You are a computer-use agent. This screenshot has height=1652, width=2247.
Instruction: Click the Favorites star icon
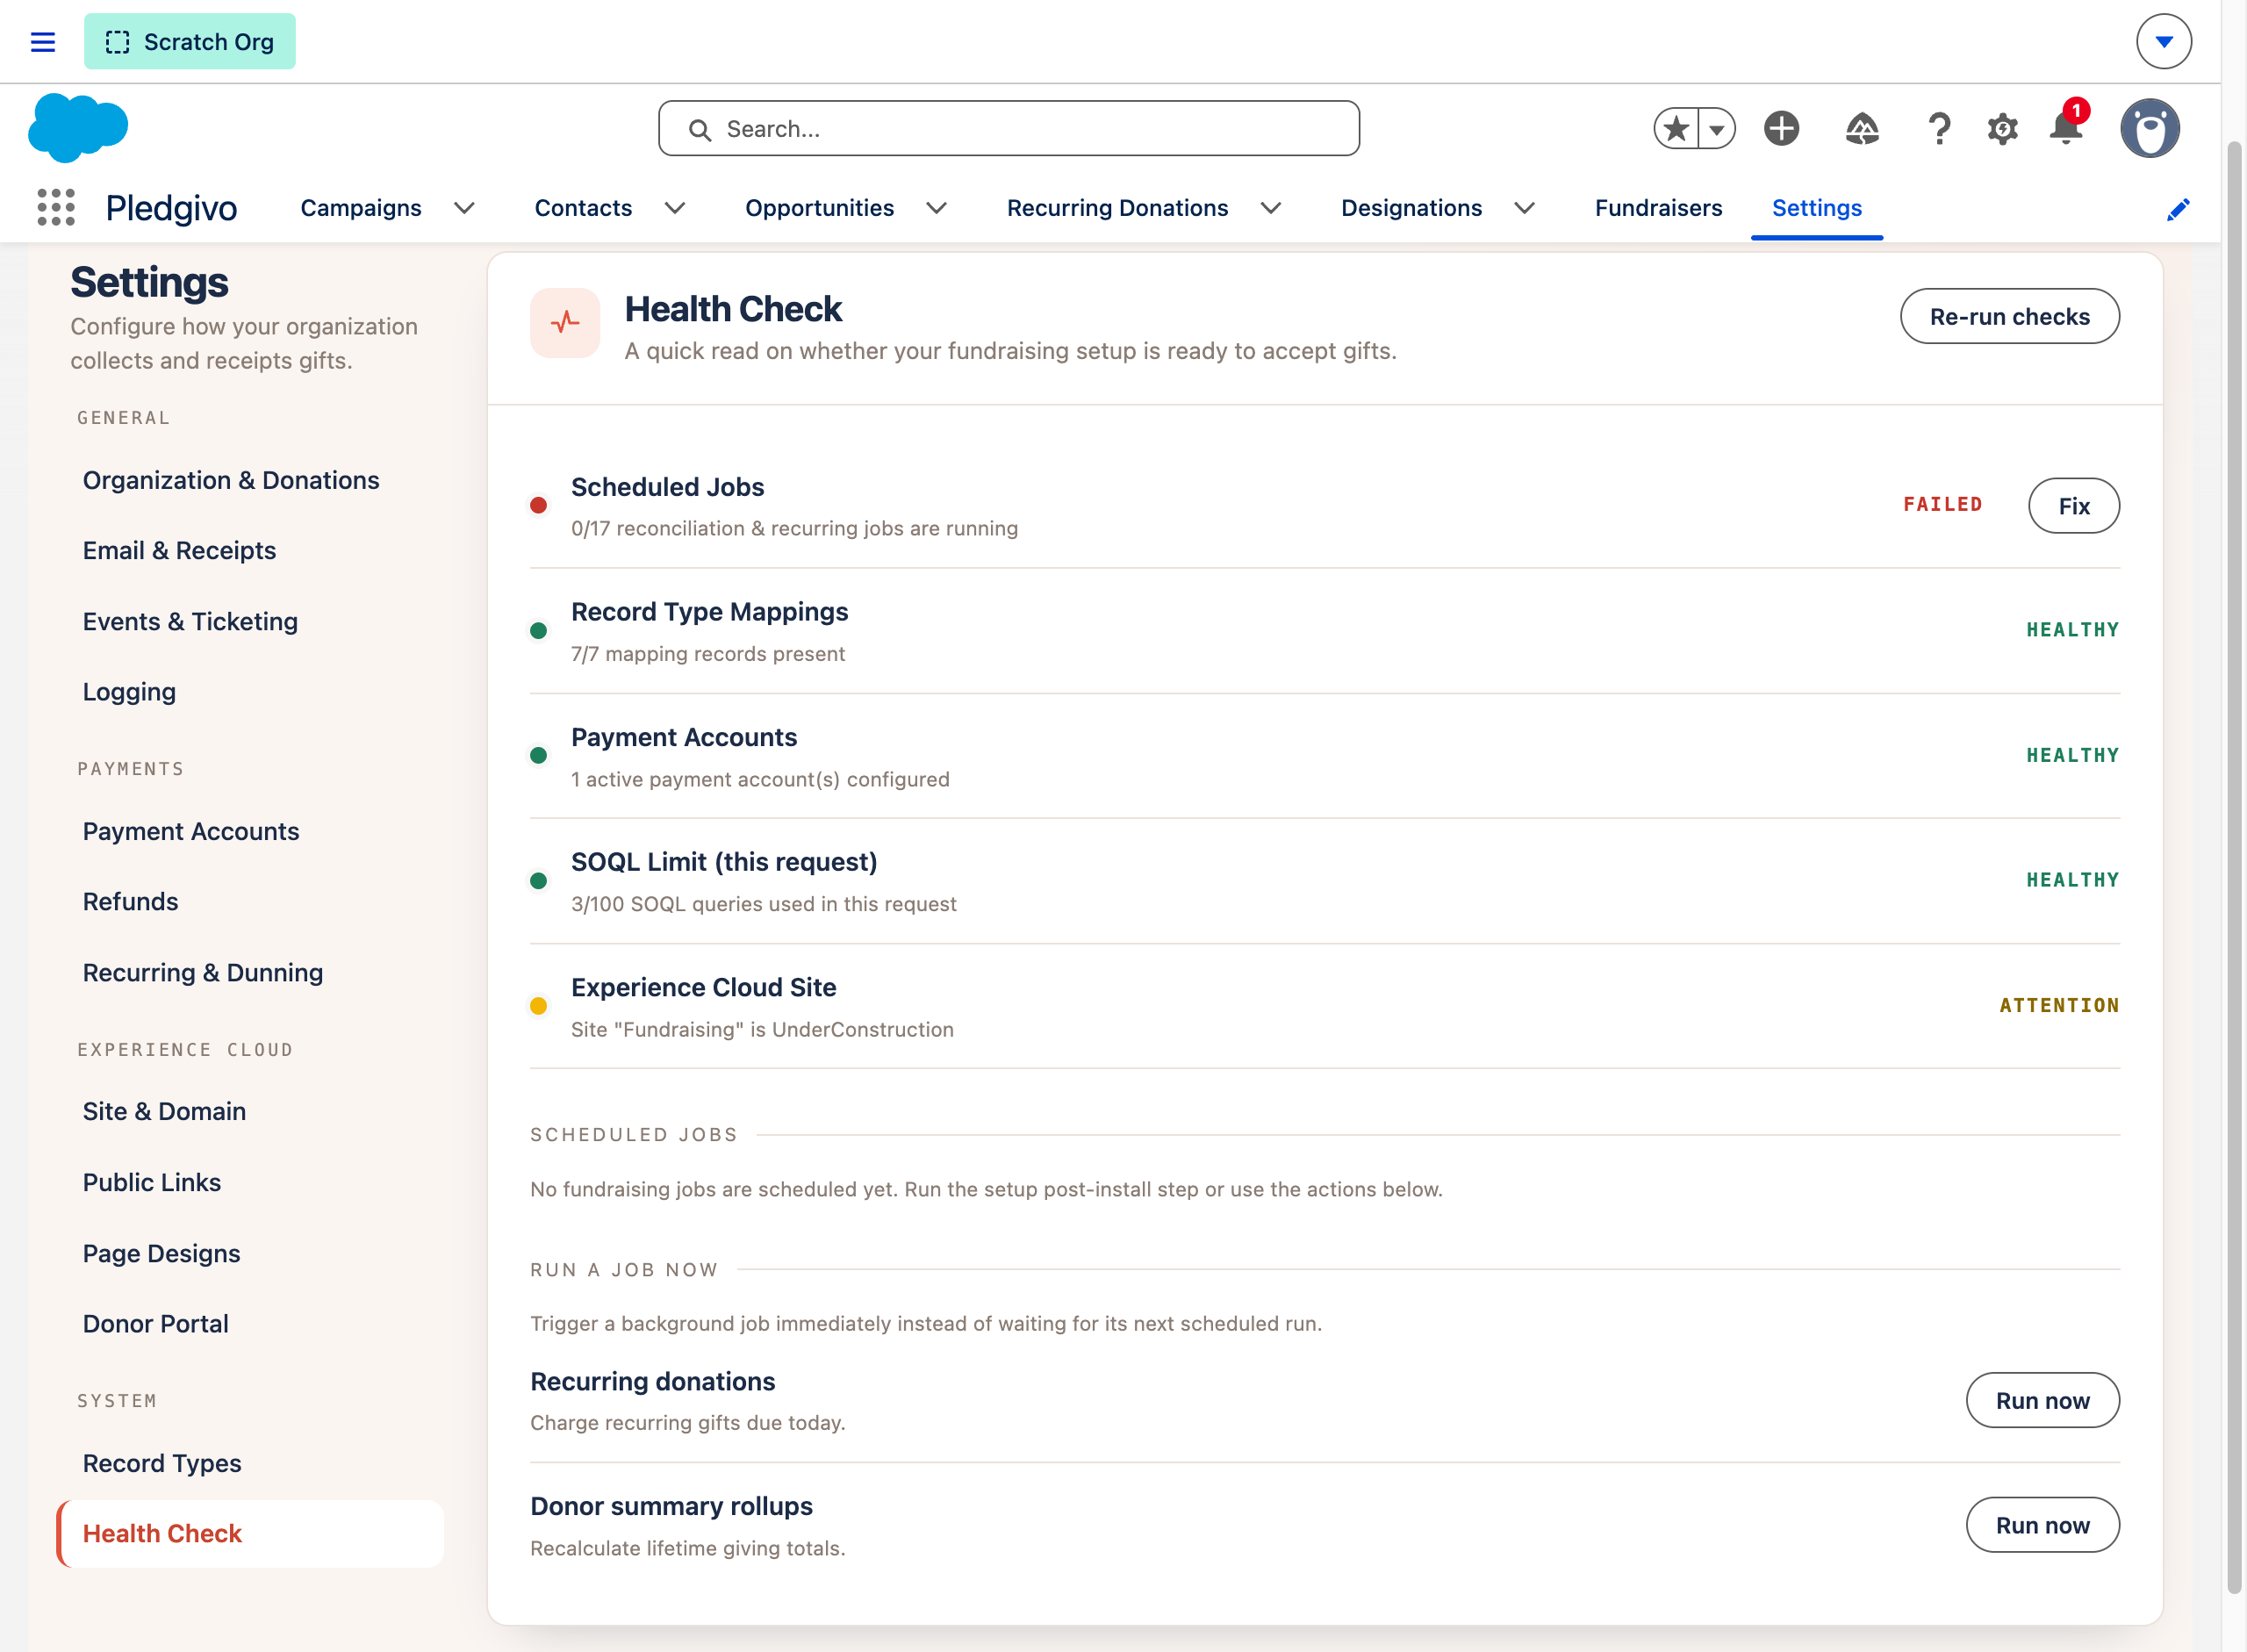(1677, 128)
